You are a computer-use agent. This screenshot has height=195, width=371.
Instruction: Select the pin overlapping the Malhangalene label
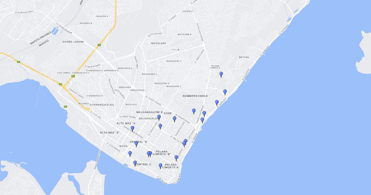[x=159, y=117]
